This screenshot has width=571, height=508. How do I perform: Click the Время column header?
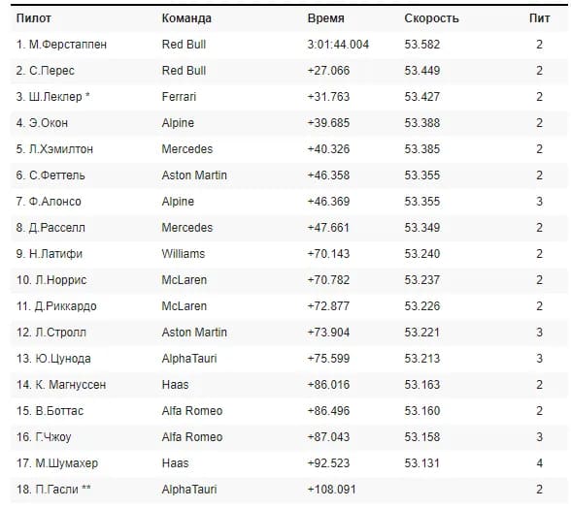[325, 18]
